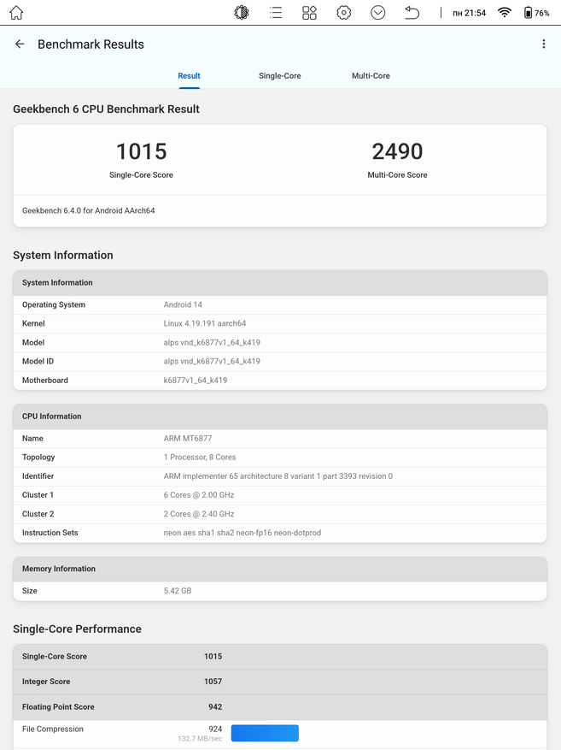Select the Result tab

coord(189,75)
